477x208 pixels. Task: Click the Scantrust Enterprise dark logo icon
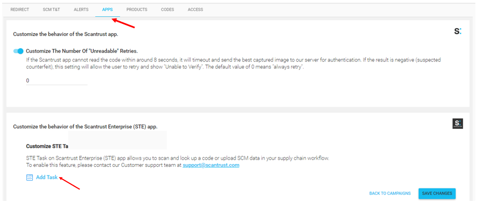pyautogui.click(x=457, y=123)
